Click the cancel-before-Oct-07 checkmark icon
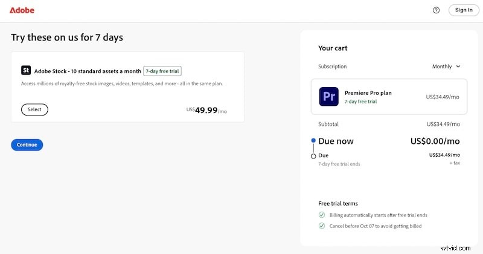 (x=322, y=226)
